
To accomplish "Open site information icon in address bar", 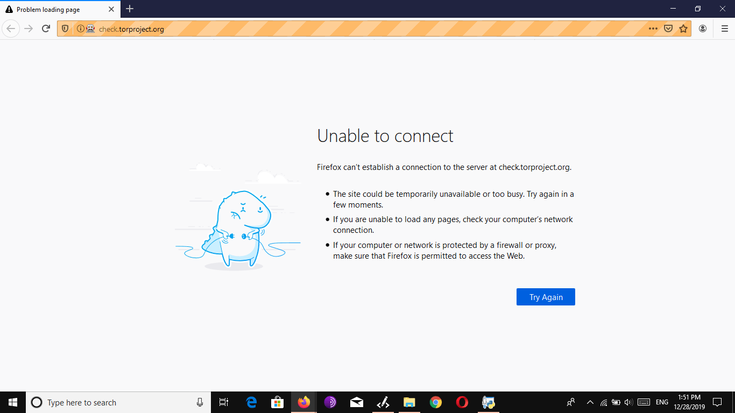I will [80, 29].
